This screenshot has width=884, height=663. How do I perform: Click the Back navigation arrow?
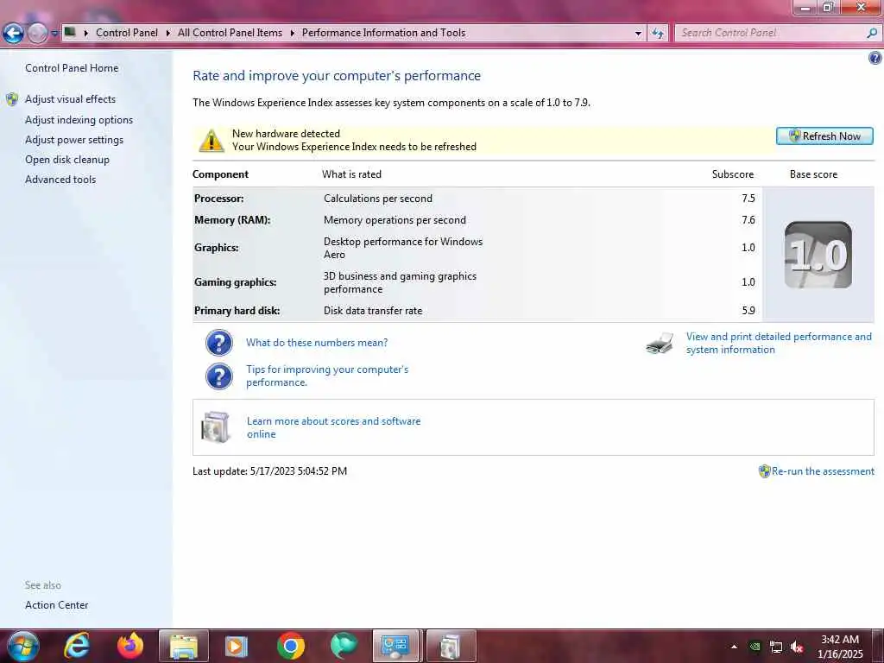click(13, 34)
